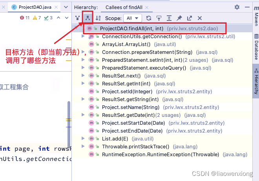Select RuntimeException.RuntimeException(Throwable) row
Viewport: 259px width, 181px height.
162,154
